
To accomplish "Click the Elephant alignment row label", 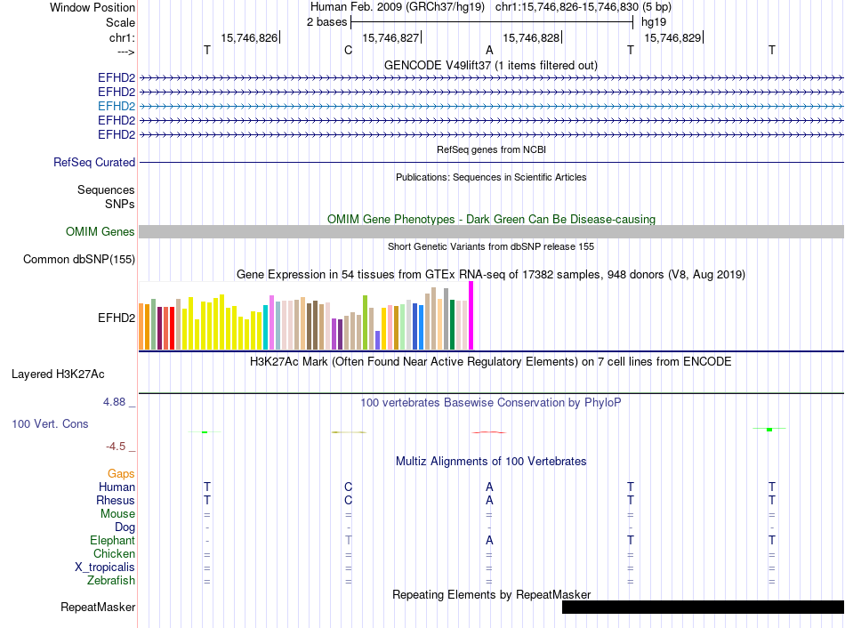I will [x=112, y=541].
